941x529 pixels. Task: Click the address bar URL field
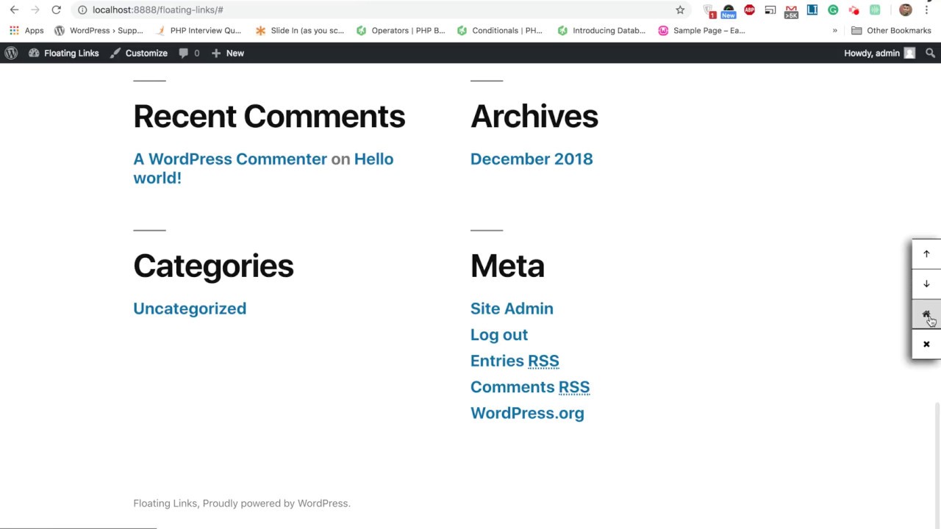pyautogui.click(x=368, y=10)
